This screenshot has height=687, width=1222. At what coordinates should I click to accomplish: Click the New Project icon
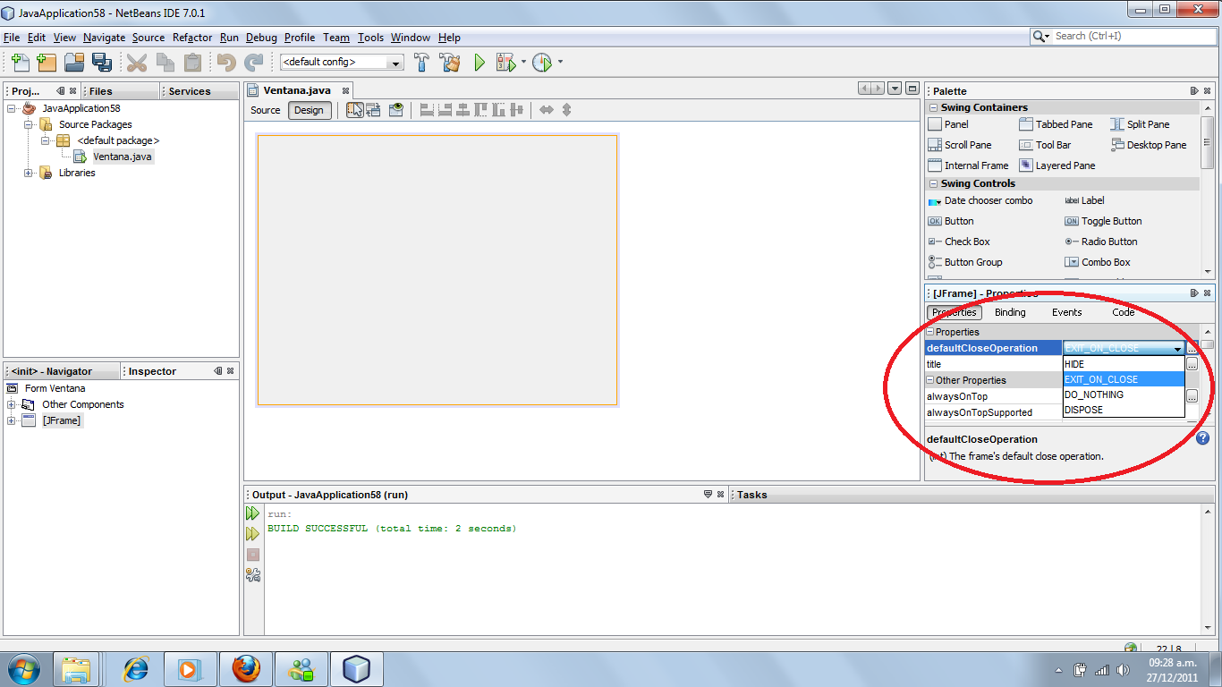(46, 62)
